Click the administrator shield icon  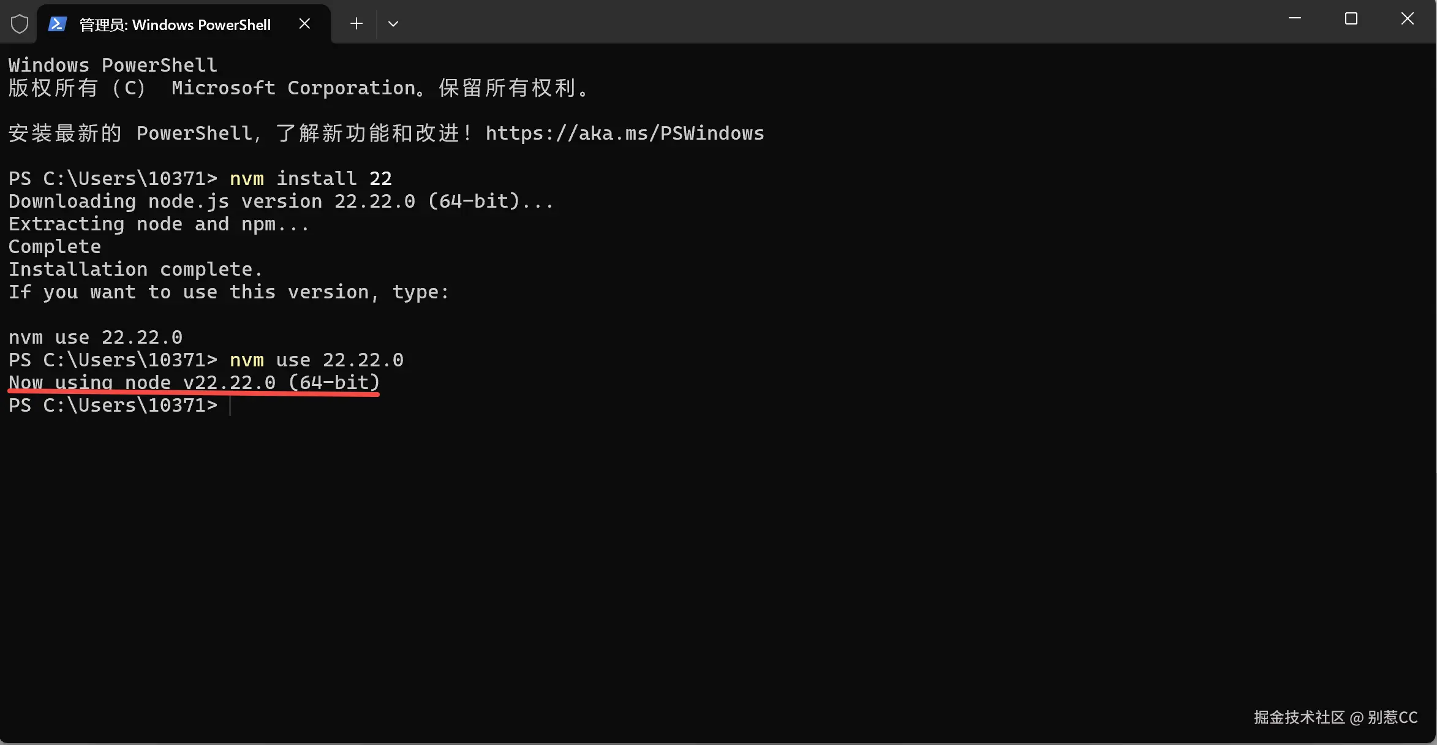(20, 25)
